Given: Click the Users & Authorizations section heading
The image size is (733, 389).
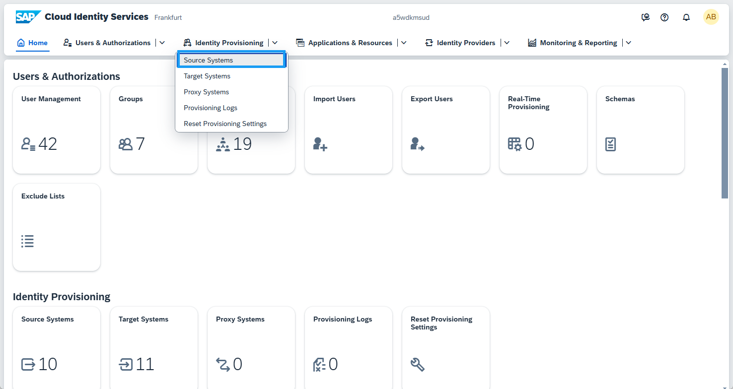Looking at the screenshot, I should [x=67, y=76].
